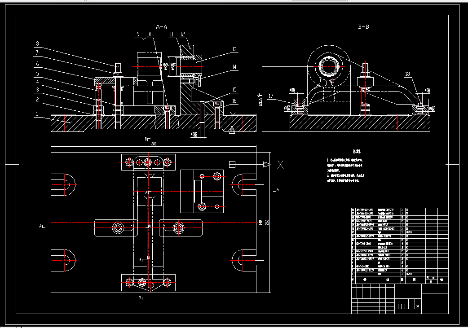The height and width of the screenshot is (328, 468).
Task: Select the technical requirements note heading
Action: coord(356,152)
